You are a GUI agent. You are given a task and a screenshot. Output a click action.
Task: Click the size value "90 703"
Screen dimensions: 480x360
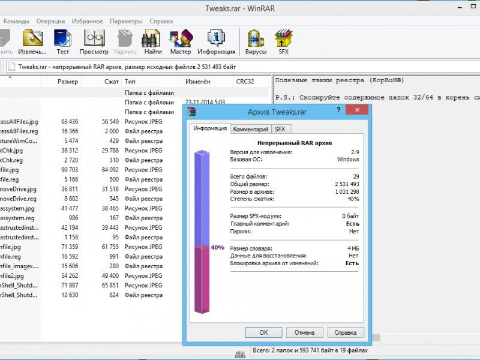pos(70,170)
